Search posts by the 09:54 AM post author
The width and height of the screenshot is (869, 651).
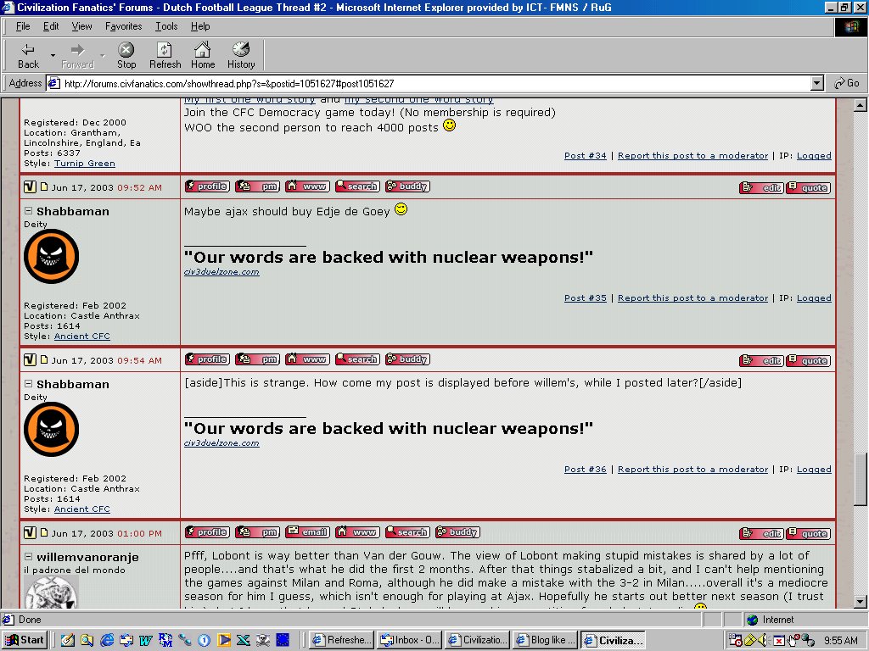357,359
